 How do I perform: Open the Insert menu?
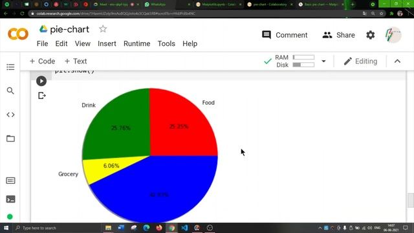click(x=107, y=43)
